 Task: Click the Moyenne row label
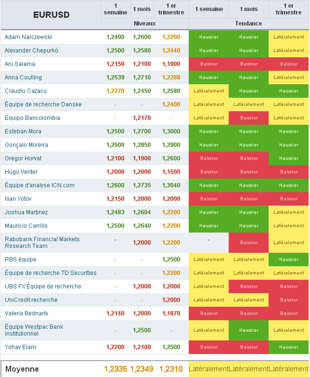click(22, 369)
